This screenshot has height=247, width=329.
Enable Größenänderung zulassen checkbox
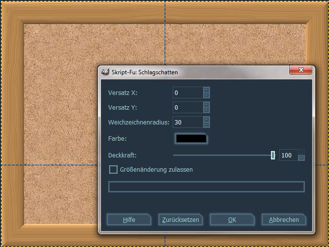click(113, 170)
